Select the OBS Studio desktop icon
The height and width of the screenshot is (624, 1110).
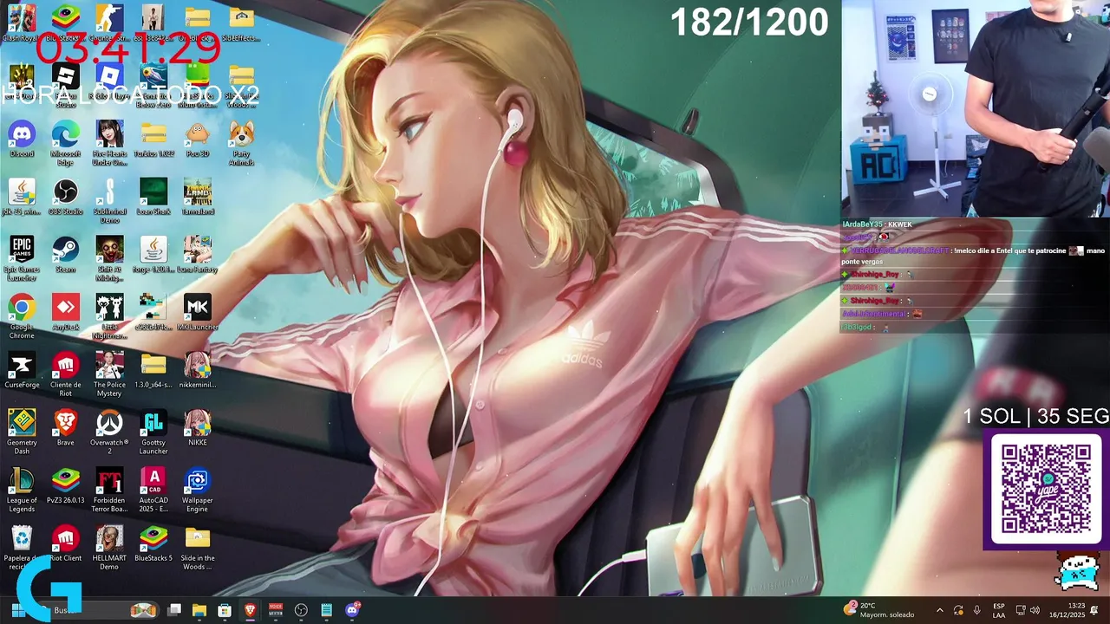pos(66,197)
